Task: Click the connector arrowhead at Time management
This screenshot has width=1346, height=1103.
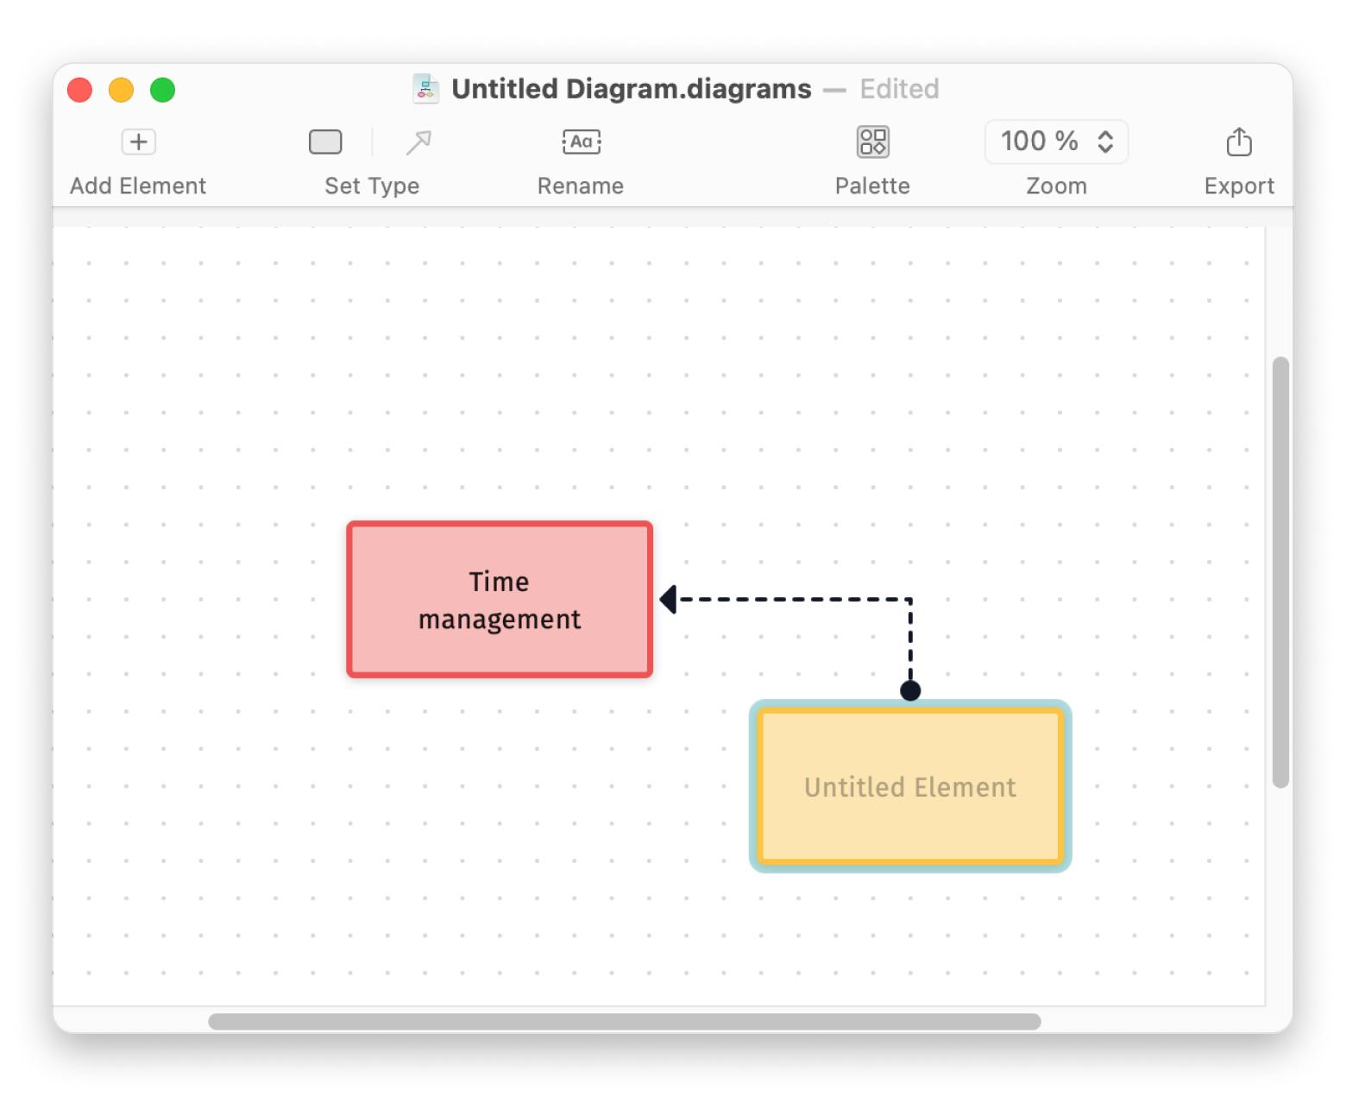Action: 668,599
